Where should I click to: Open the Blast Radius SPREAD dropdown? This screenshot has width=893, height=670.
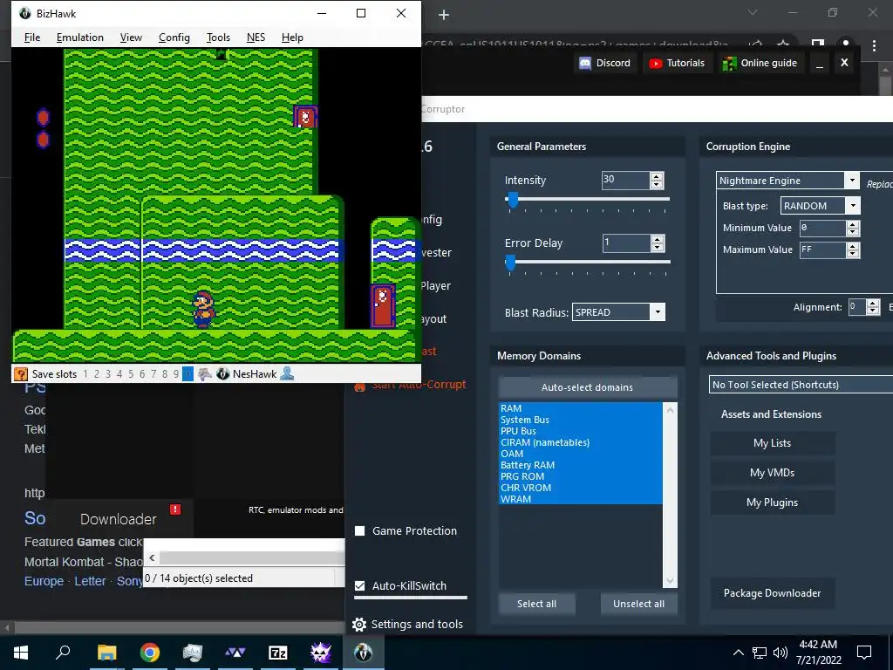coord(658,312)
